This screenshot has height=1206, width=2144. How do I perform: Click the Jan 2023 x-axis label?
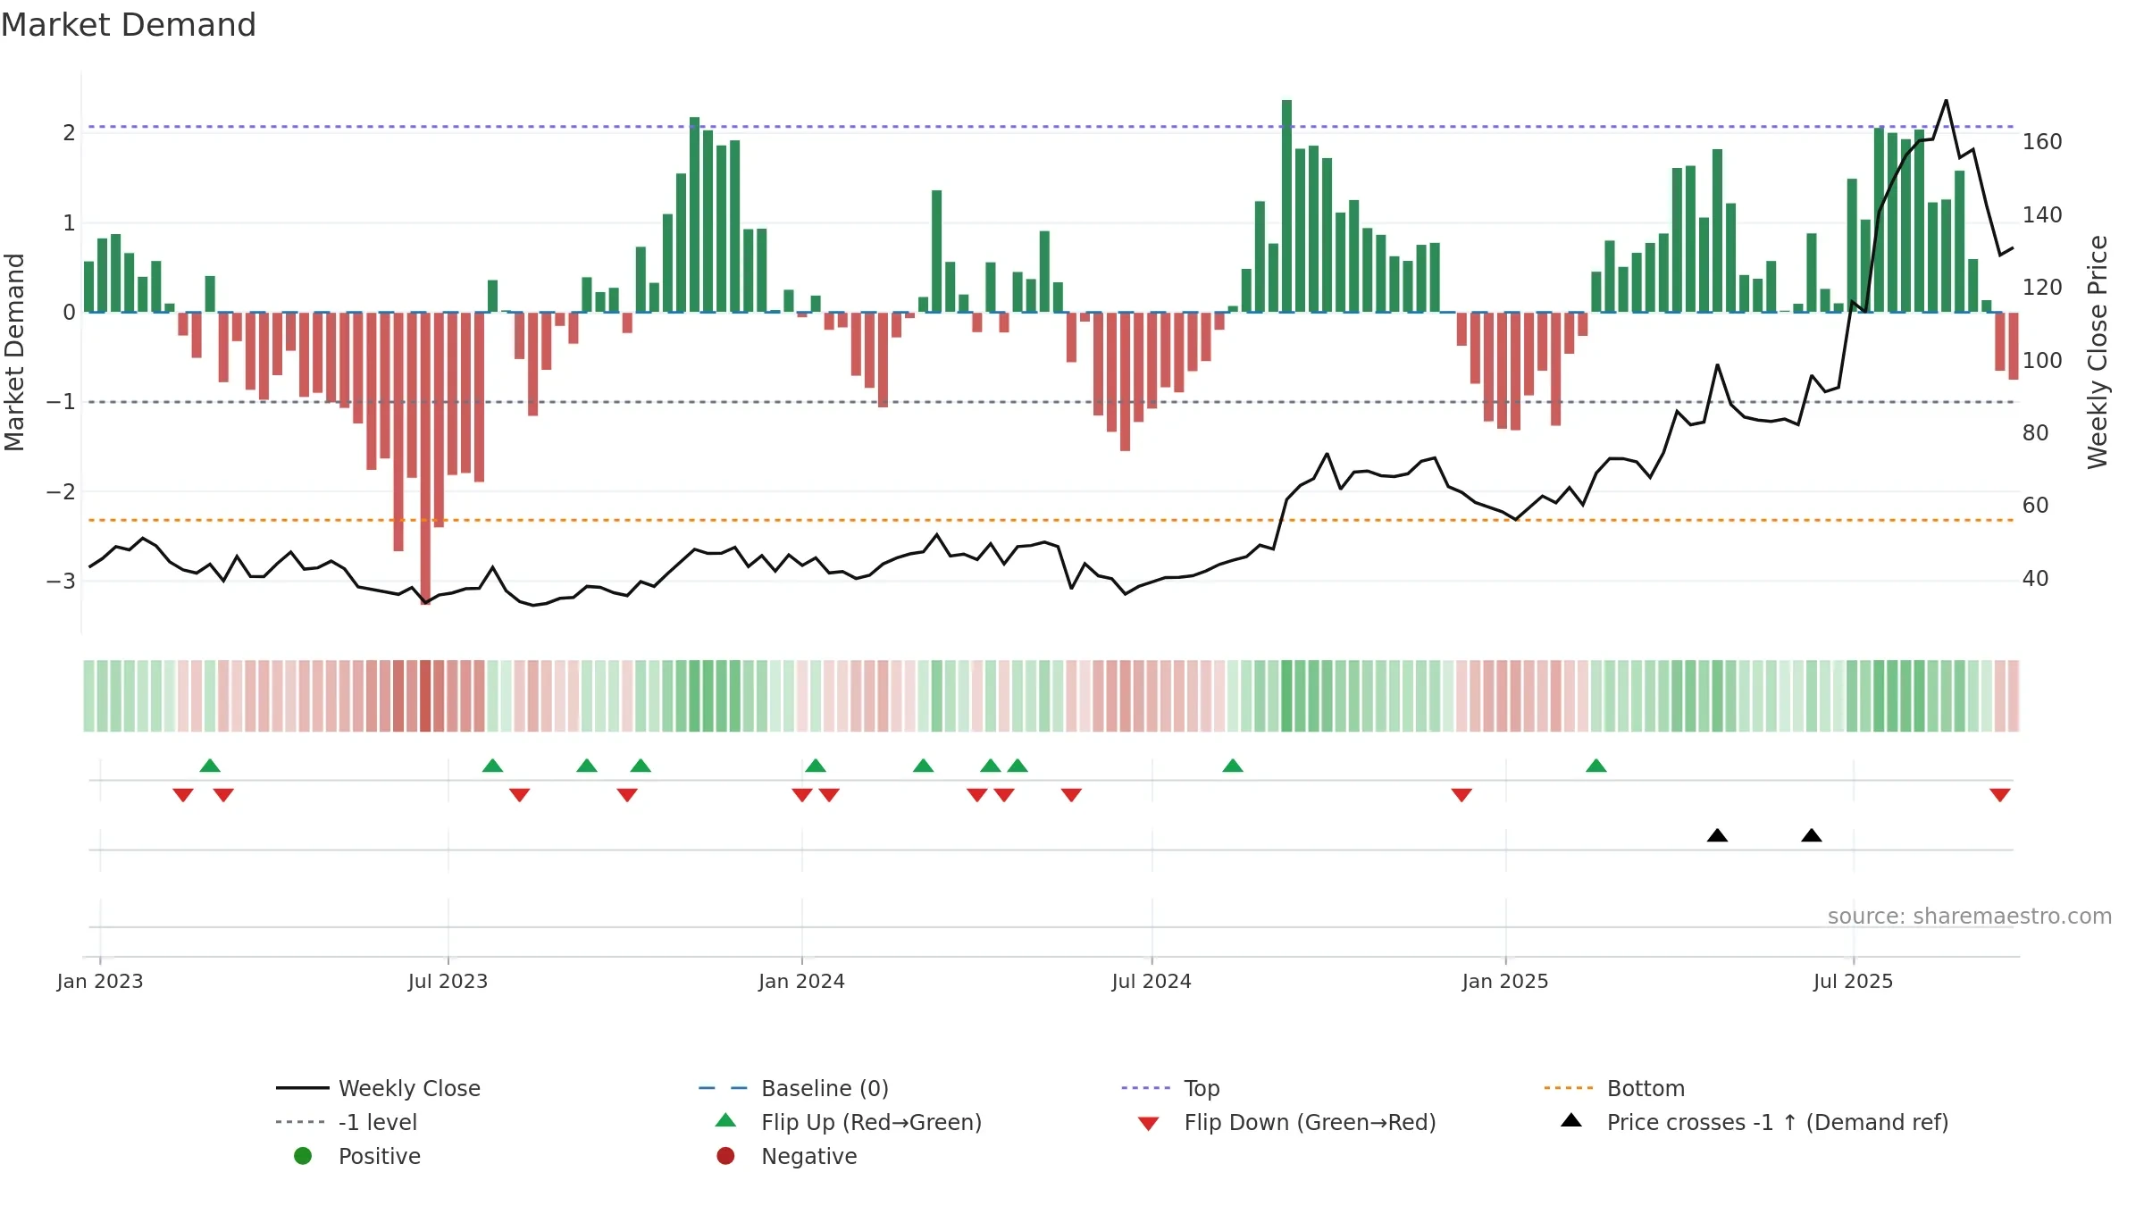pos(100,981)
